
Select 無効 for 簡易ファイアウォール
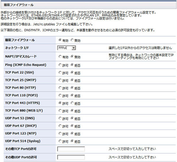click(72, 40)
